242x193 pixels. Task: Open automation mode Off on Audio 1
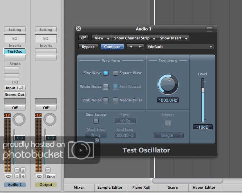pos(15,108)
